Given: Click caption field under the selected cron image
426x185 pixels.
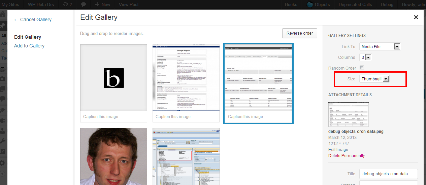Looking at the screenshot, I should click(258, 117).
